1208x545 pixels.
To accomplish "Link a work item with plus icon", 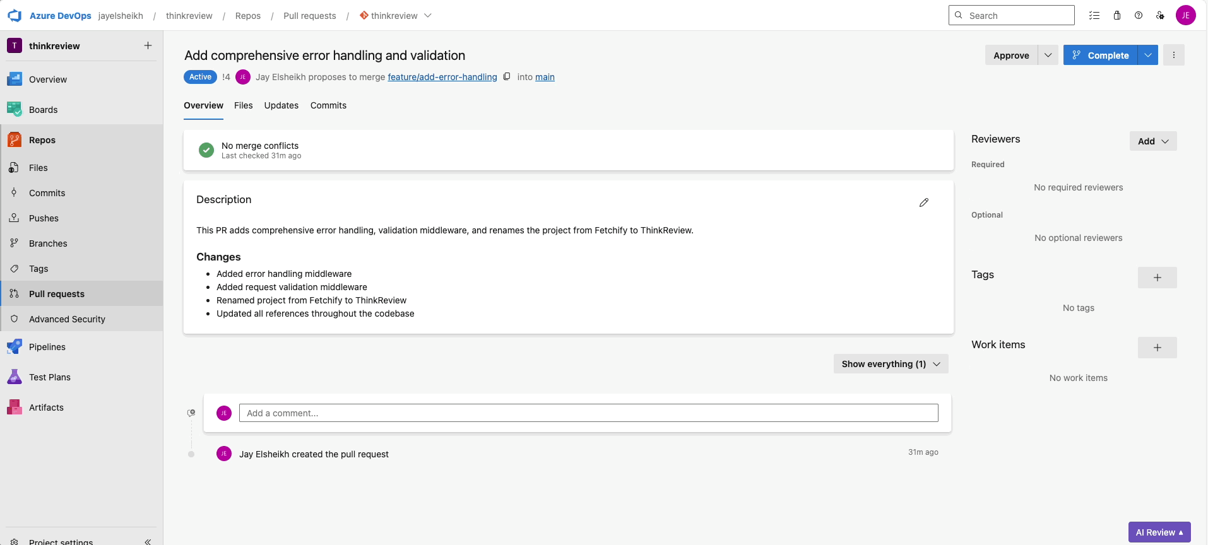I will pos(1157,348).
